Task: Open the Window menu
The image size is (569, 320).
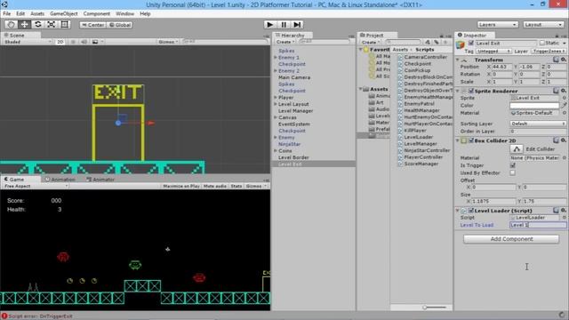Action: [124, 13]
